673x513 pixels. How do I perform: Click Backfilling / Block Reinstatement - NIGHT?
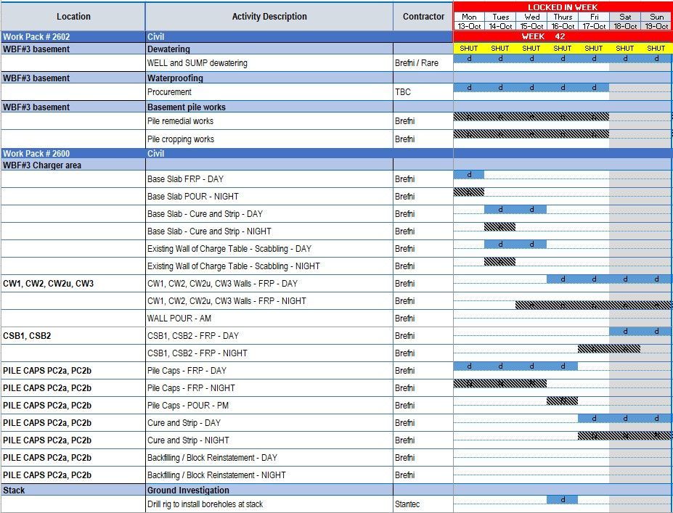click(269, 475)
